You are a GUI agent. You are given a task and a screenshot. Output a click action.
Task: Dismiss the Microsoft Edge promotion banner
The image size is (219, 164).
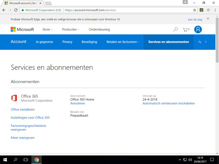tap(208, 19)
